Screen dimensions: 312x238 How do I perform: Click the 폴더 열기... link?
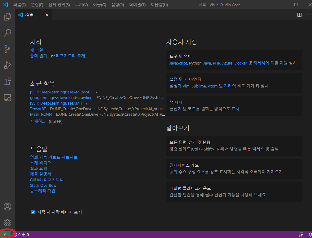[x=40, y=56]
